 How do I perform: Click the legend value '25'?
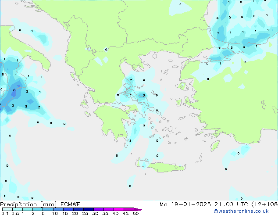[x=85, y=213]
